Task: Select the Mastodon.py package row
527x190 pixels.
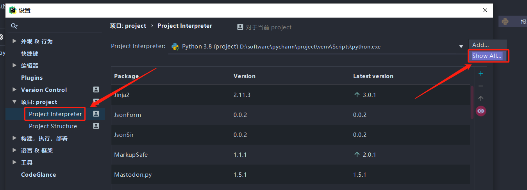Action: (x=291, y=174)
